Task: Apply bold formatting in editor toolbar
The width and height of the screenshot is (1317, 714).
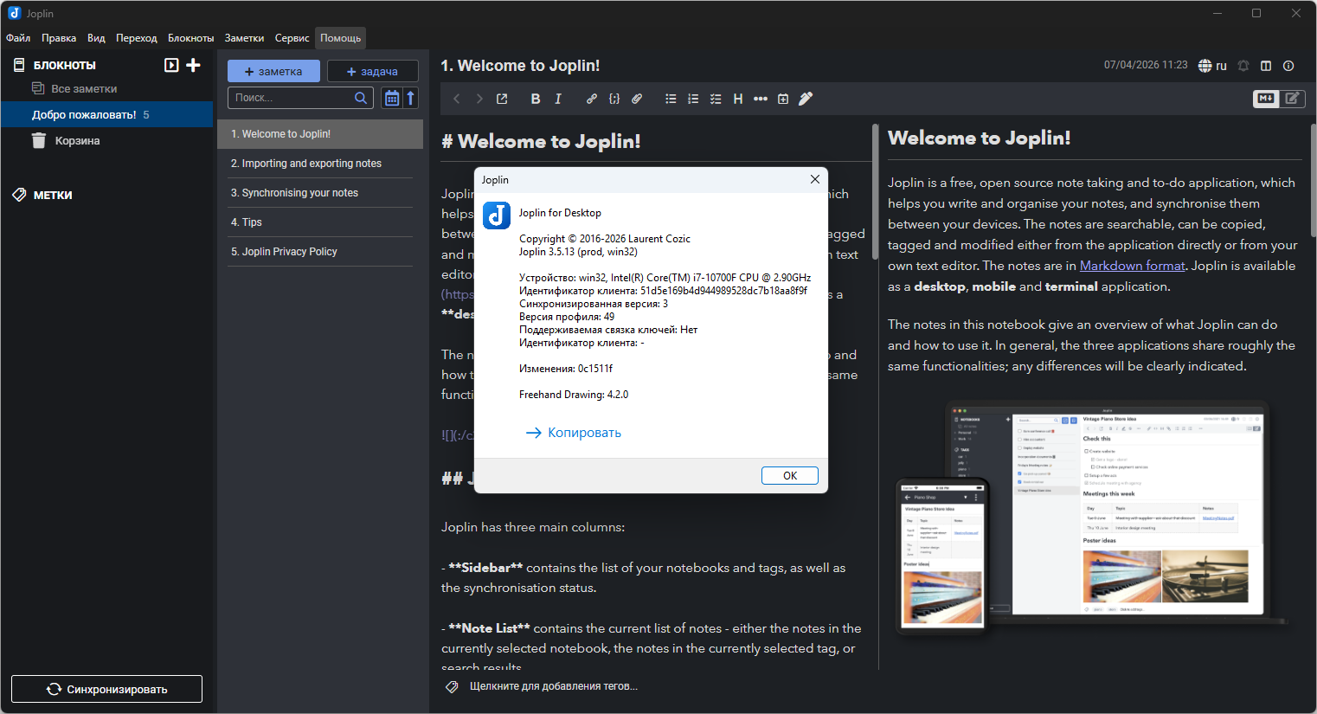Action: coord(536,99)
